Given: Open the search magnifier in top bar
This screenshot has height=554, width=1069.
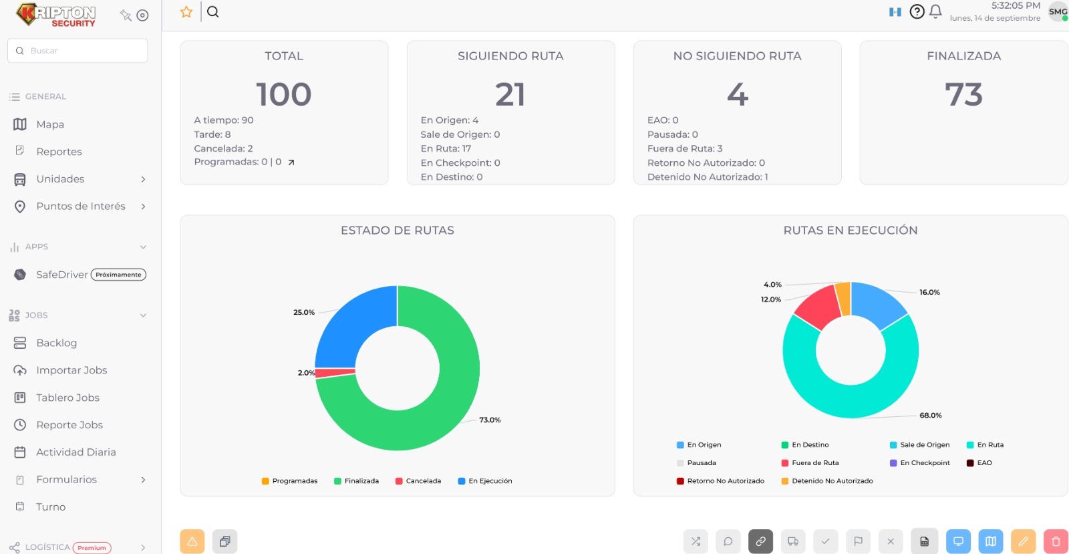Looking at the screenshot, I should tap(213, 11).
